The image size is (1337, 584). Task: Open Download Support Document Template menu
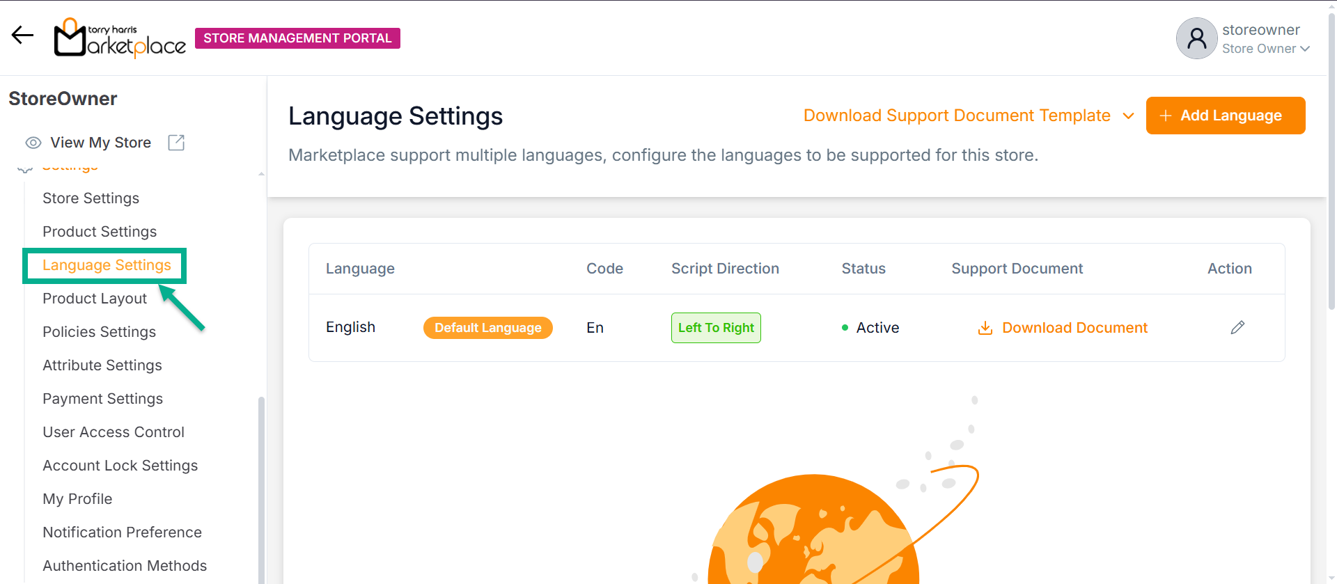pyautogui.click(x=956, y=116)
